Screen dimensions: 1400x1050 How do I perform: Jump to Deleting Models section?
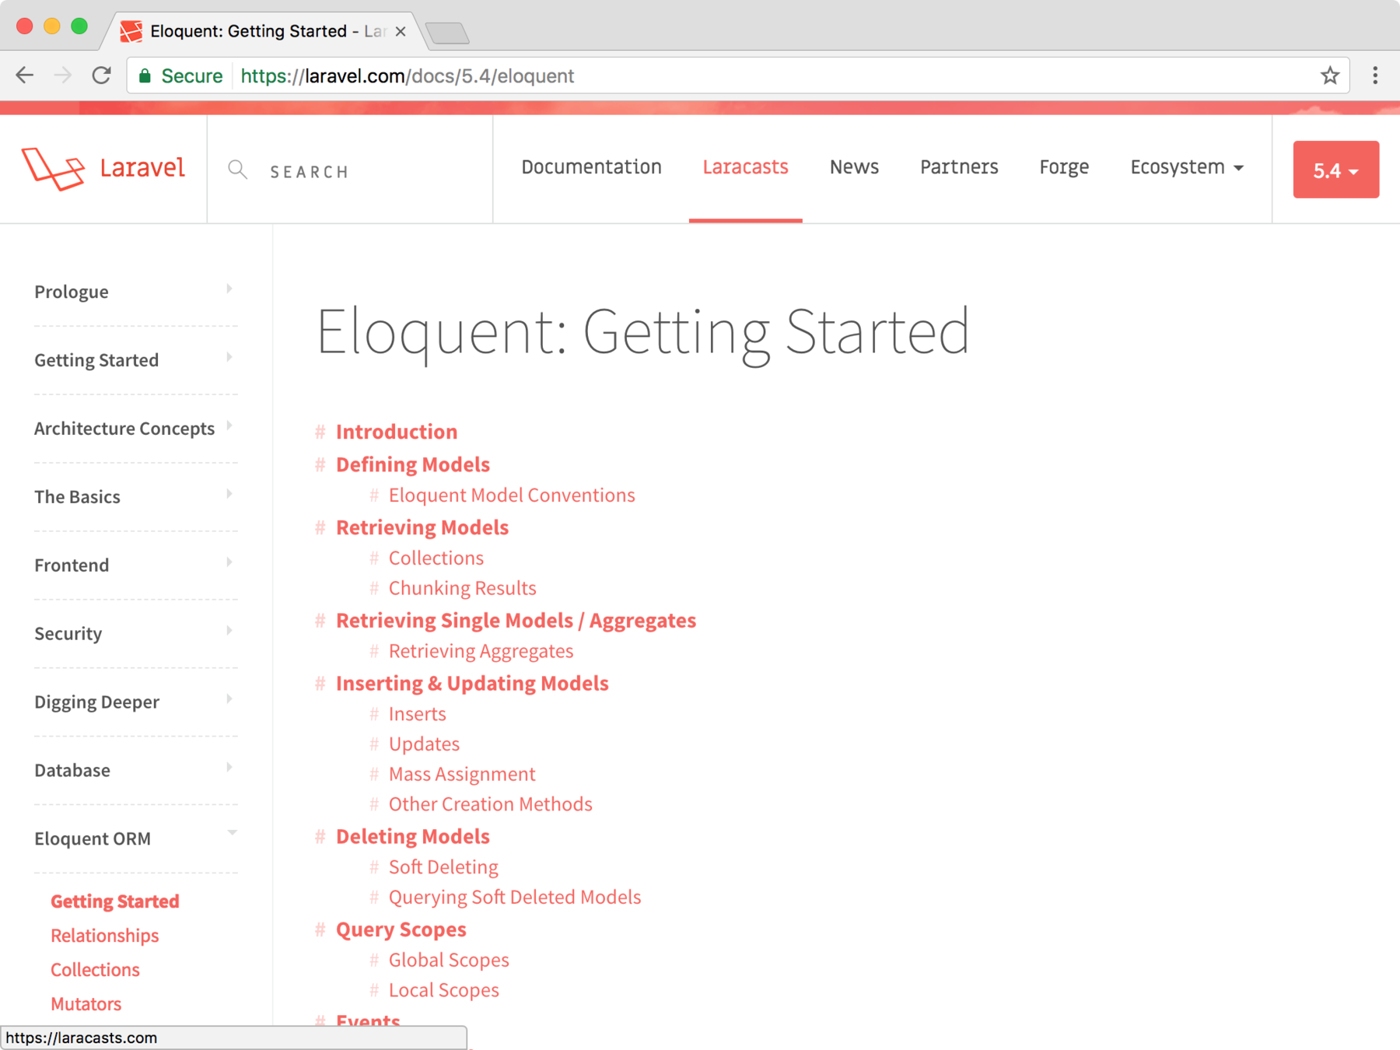point(413,836)
